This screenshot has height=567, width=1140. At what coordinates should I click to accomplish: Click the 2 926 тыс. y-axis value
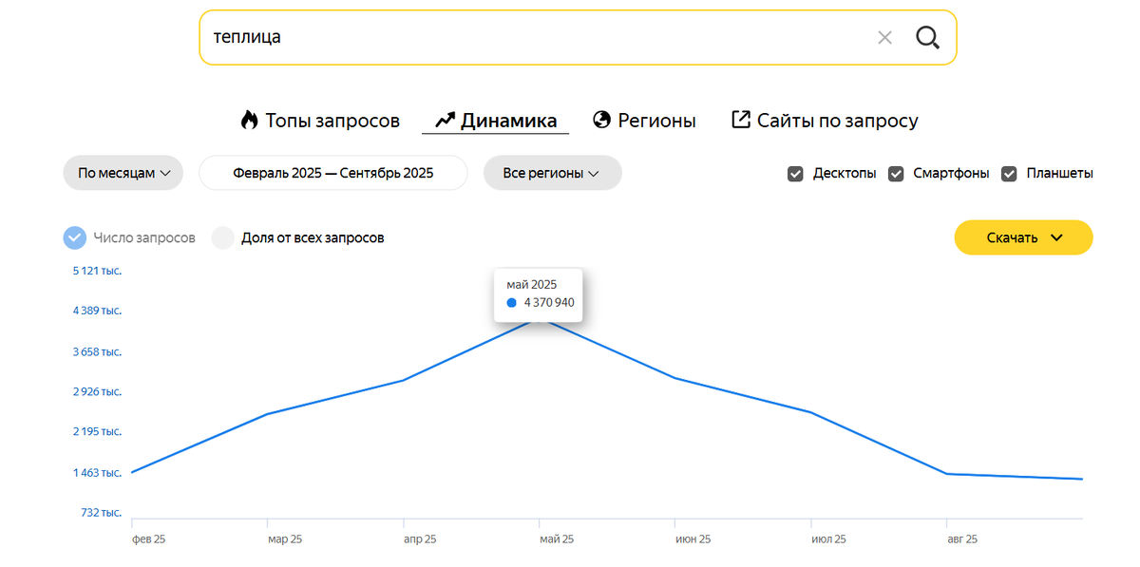[97, 391]
